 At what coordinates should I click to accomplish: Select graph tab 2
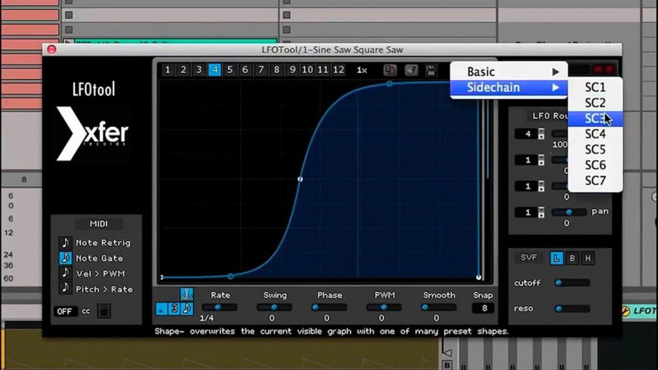coord(184,70)
